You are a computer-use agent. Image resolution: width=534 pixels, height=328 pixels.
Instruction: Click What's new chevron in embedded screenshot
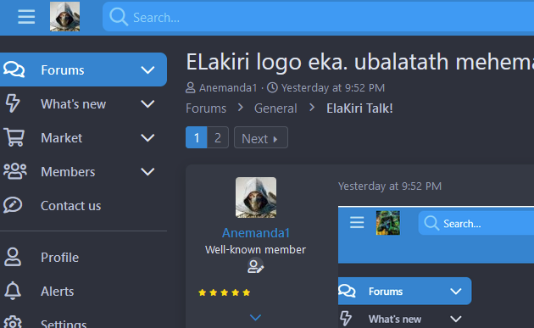coord(456,319)
